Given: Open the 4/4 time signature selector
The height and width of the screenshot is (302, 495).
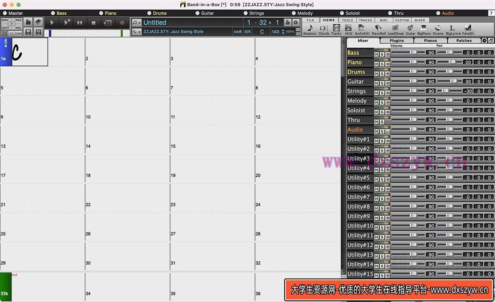Looking at the screenshot, I should click(x=247, y=32).
